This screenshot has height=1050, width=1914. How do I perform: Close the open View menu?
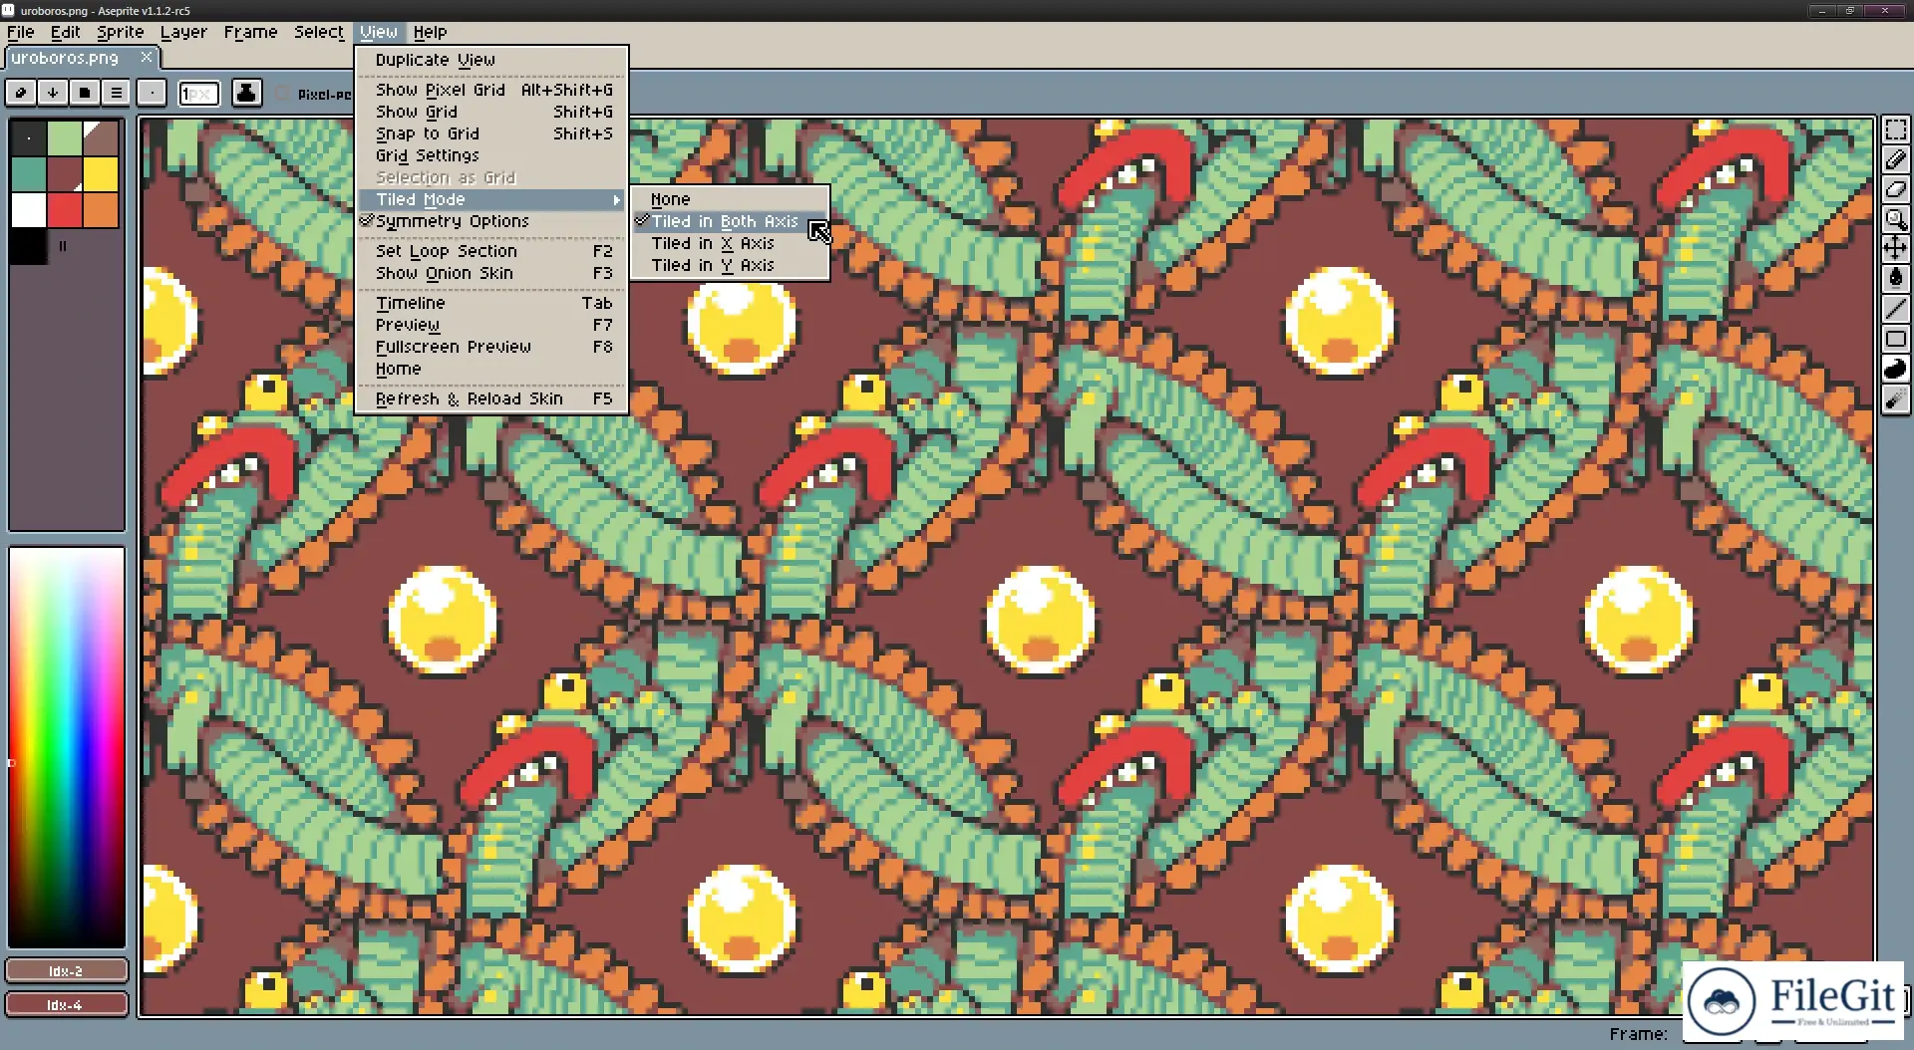379,32
